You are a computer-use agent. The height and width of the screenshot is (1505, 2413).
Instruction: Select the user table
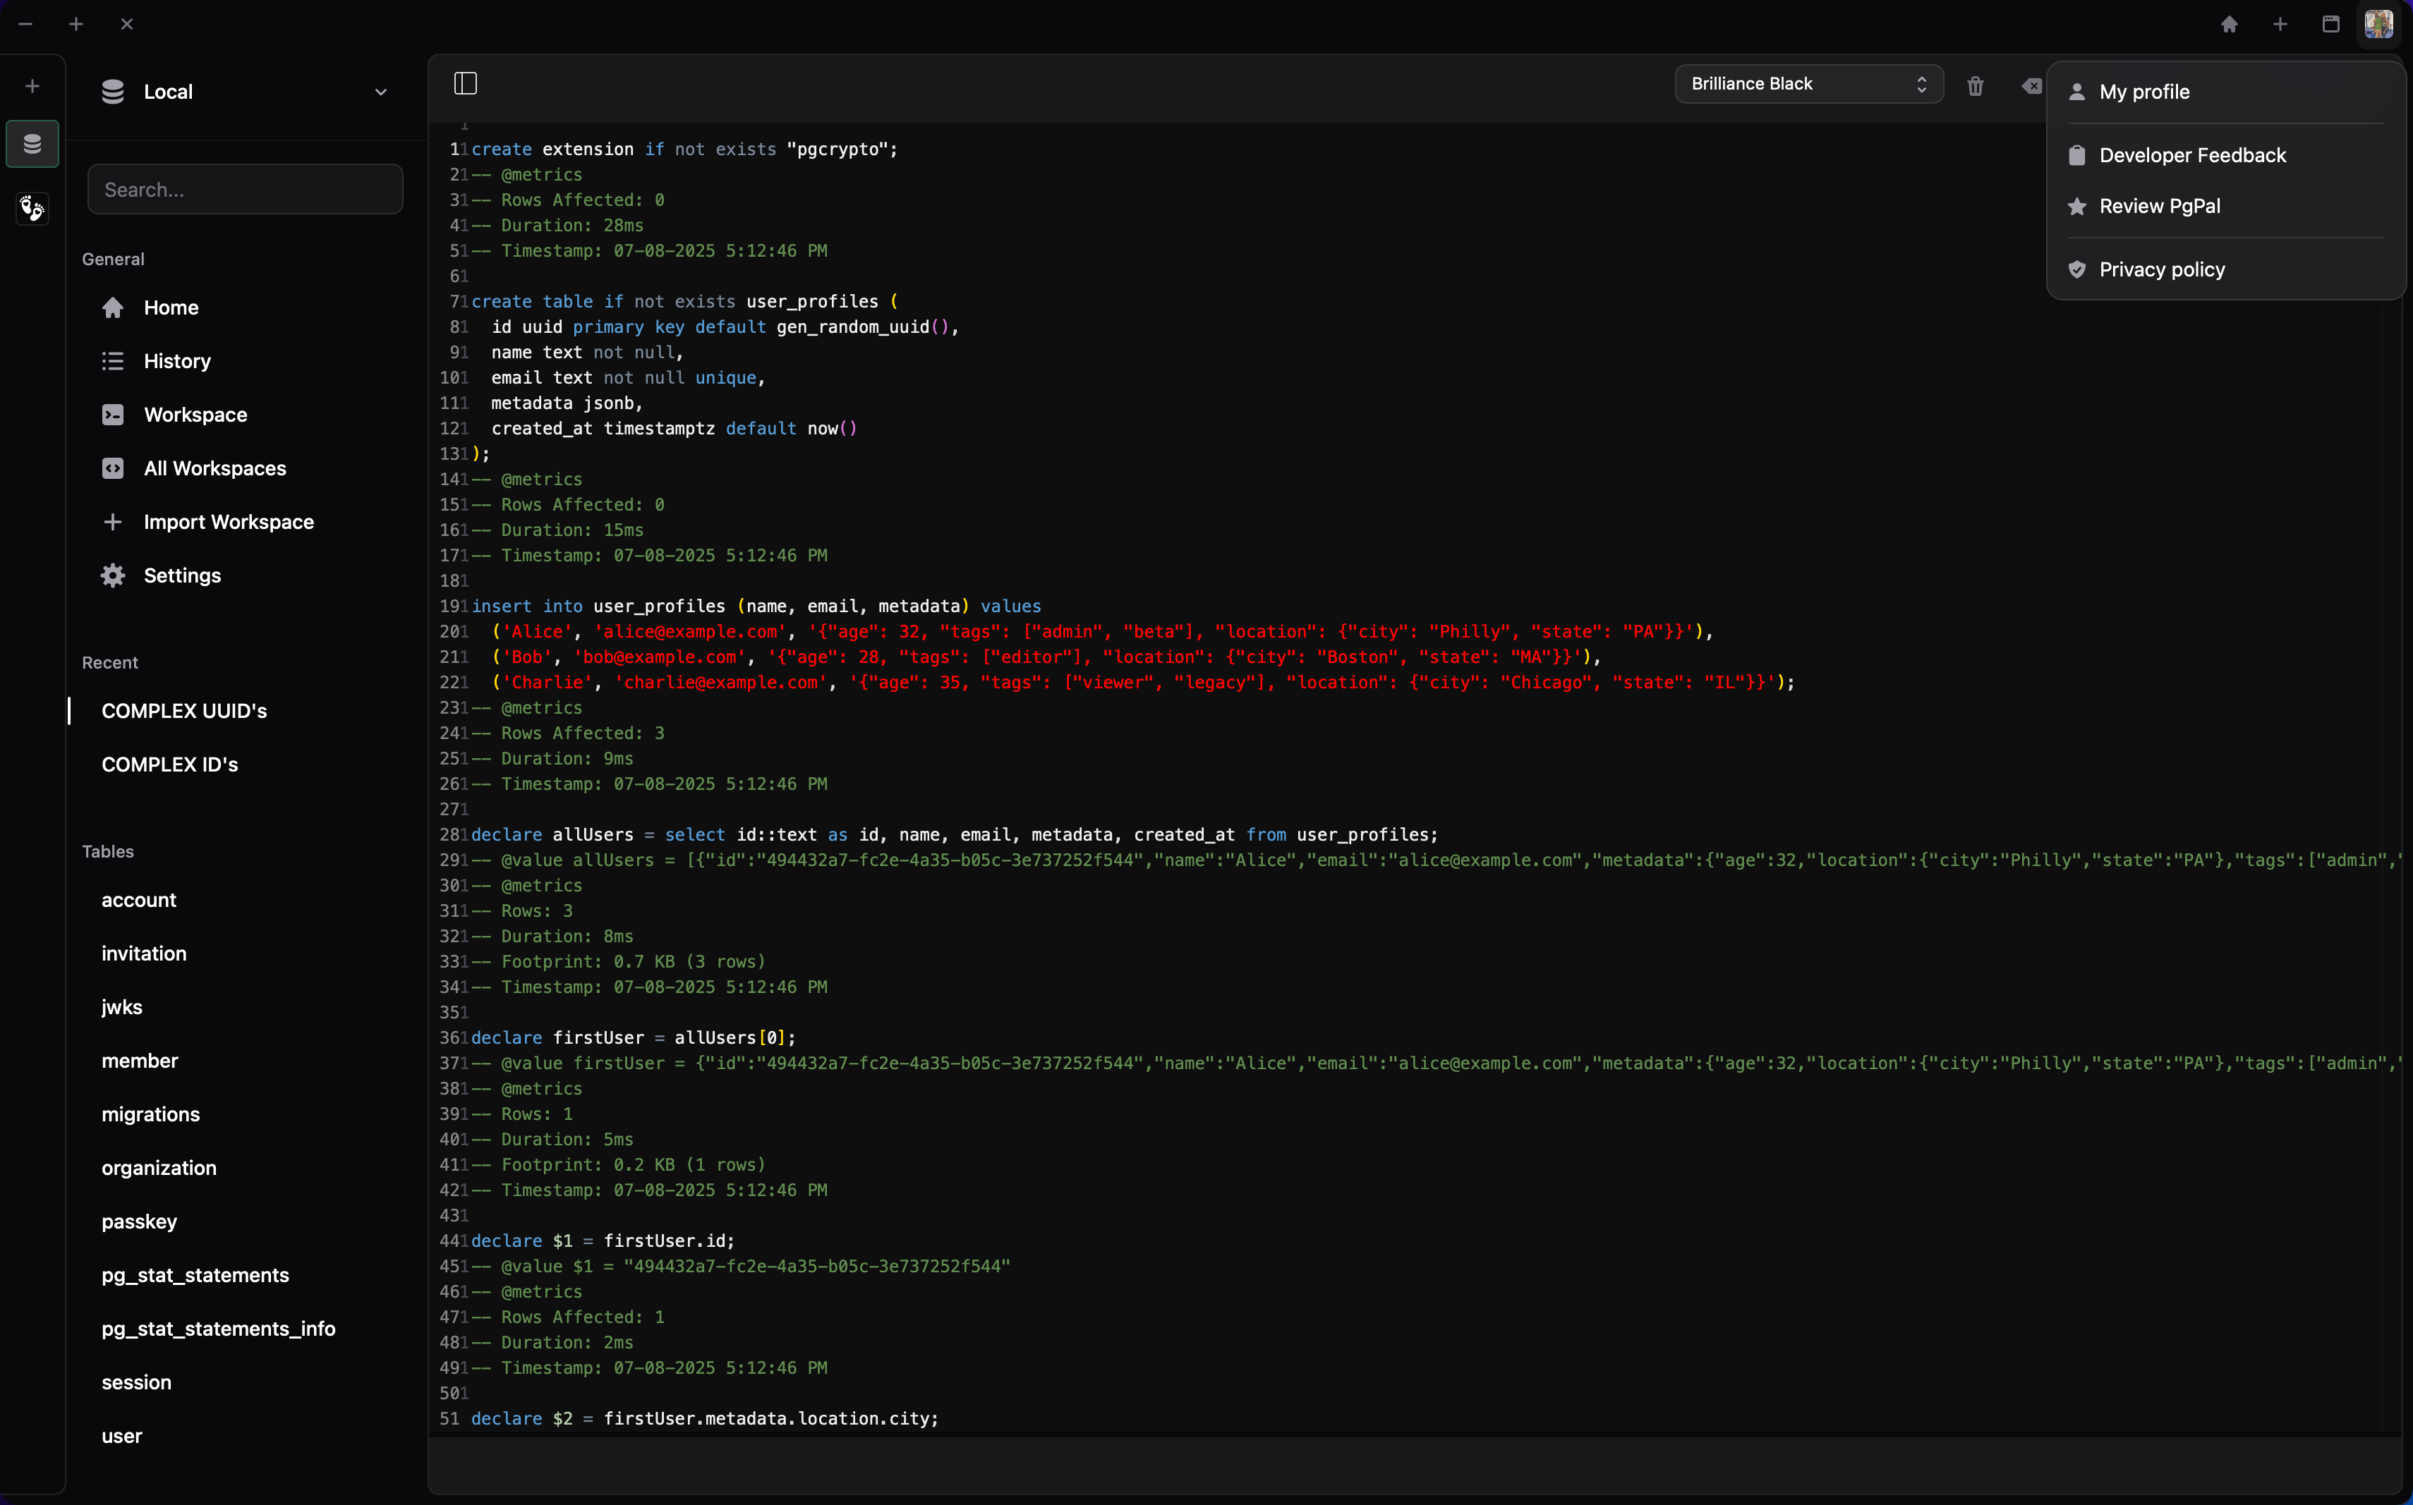click(245, 1437)
